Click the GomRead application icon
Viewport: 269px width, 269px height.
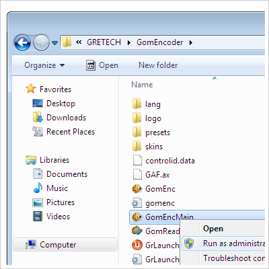pos(137,231)
